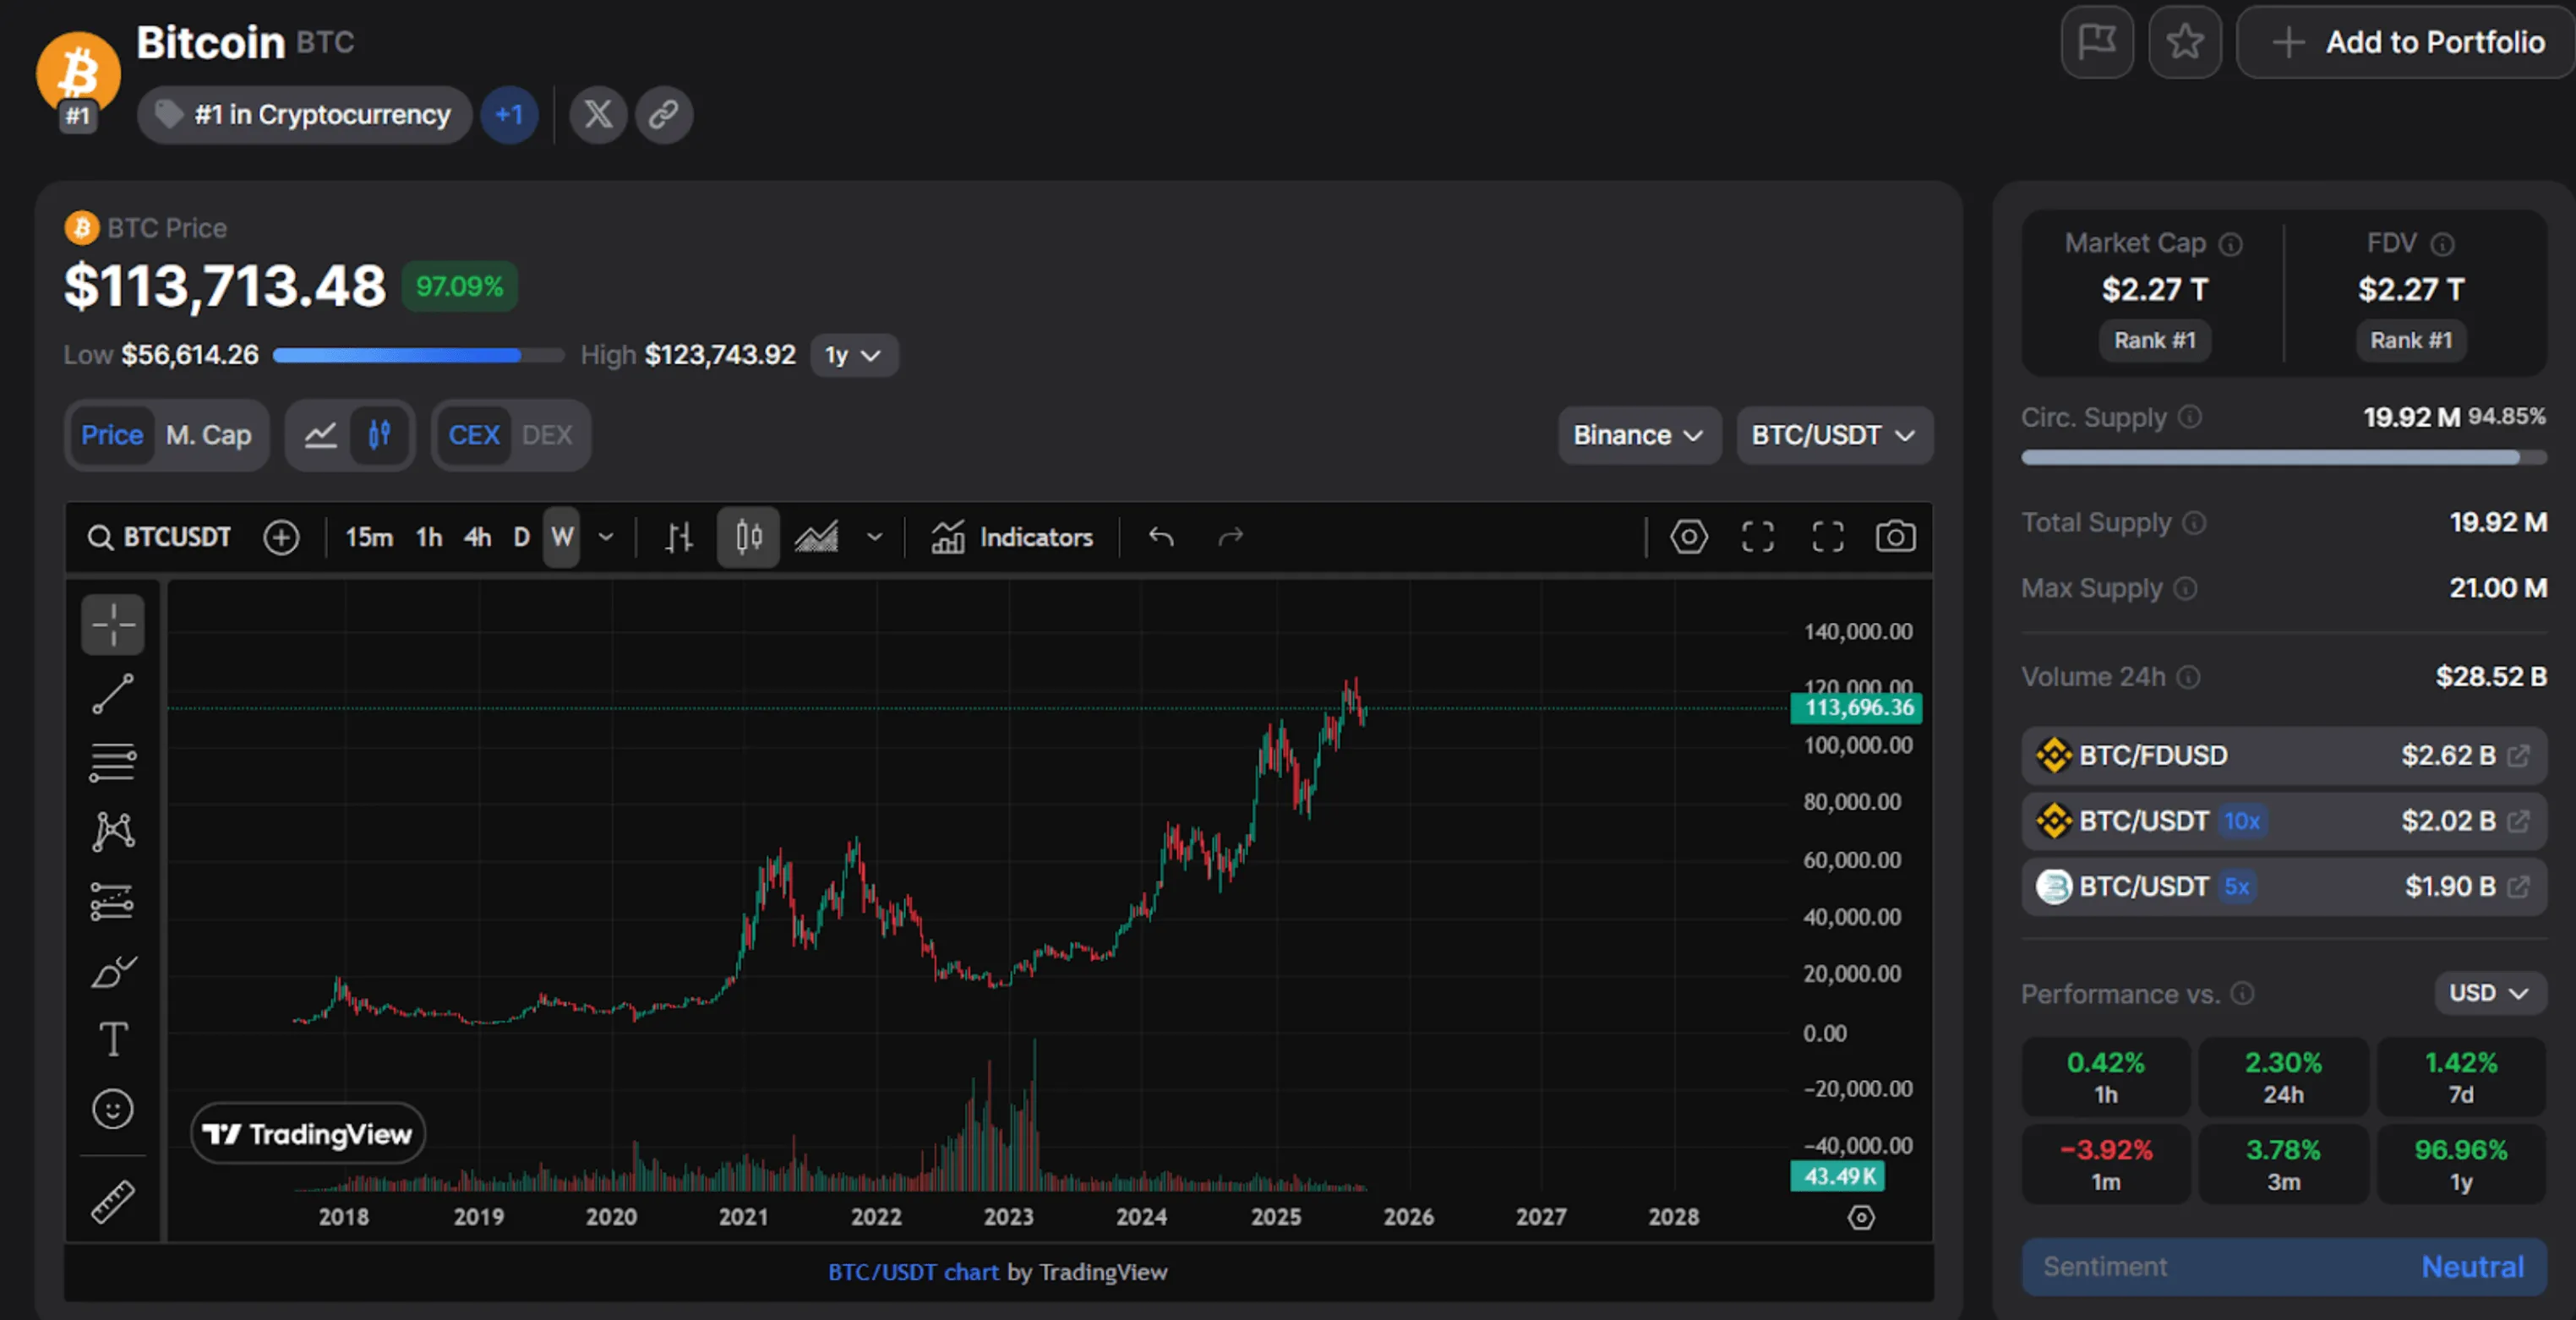Select the 4h timeframe
Screen dimensions: 2576x1320
[x=477, y=537]
